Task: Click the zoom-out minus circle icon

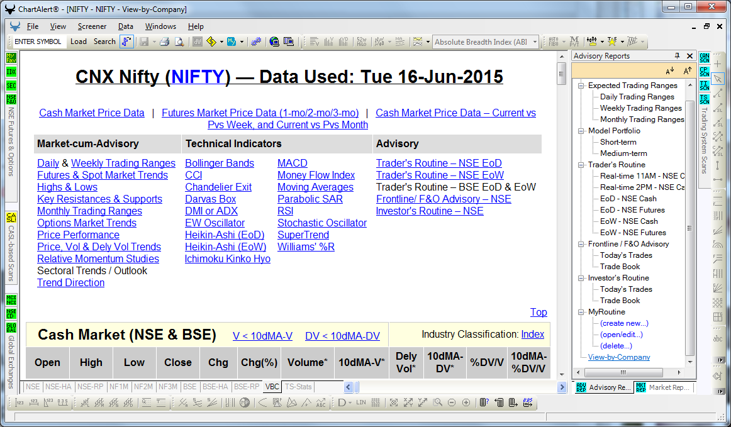Action: (x=451, y=402)
